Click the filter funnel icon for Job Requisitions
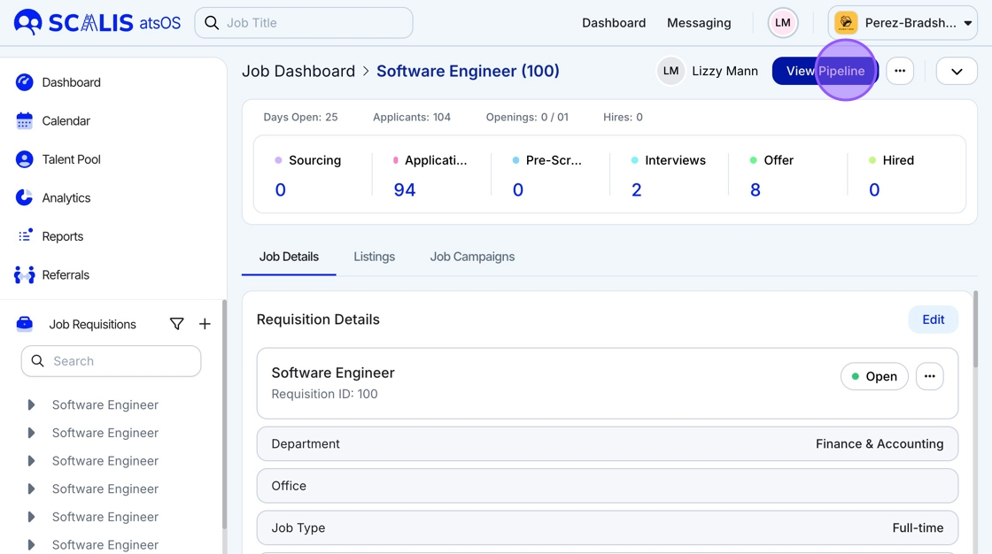 pos(177,325)
